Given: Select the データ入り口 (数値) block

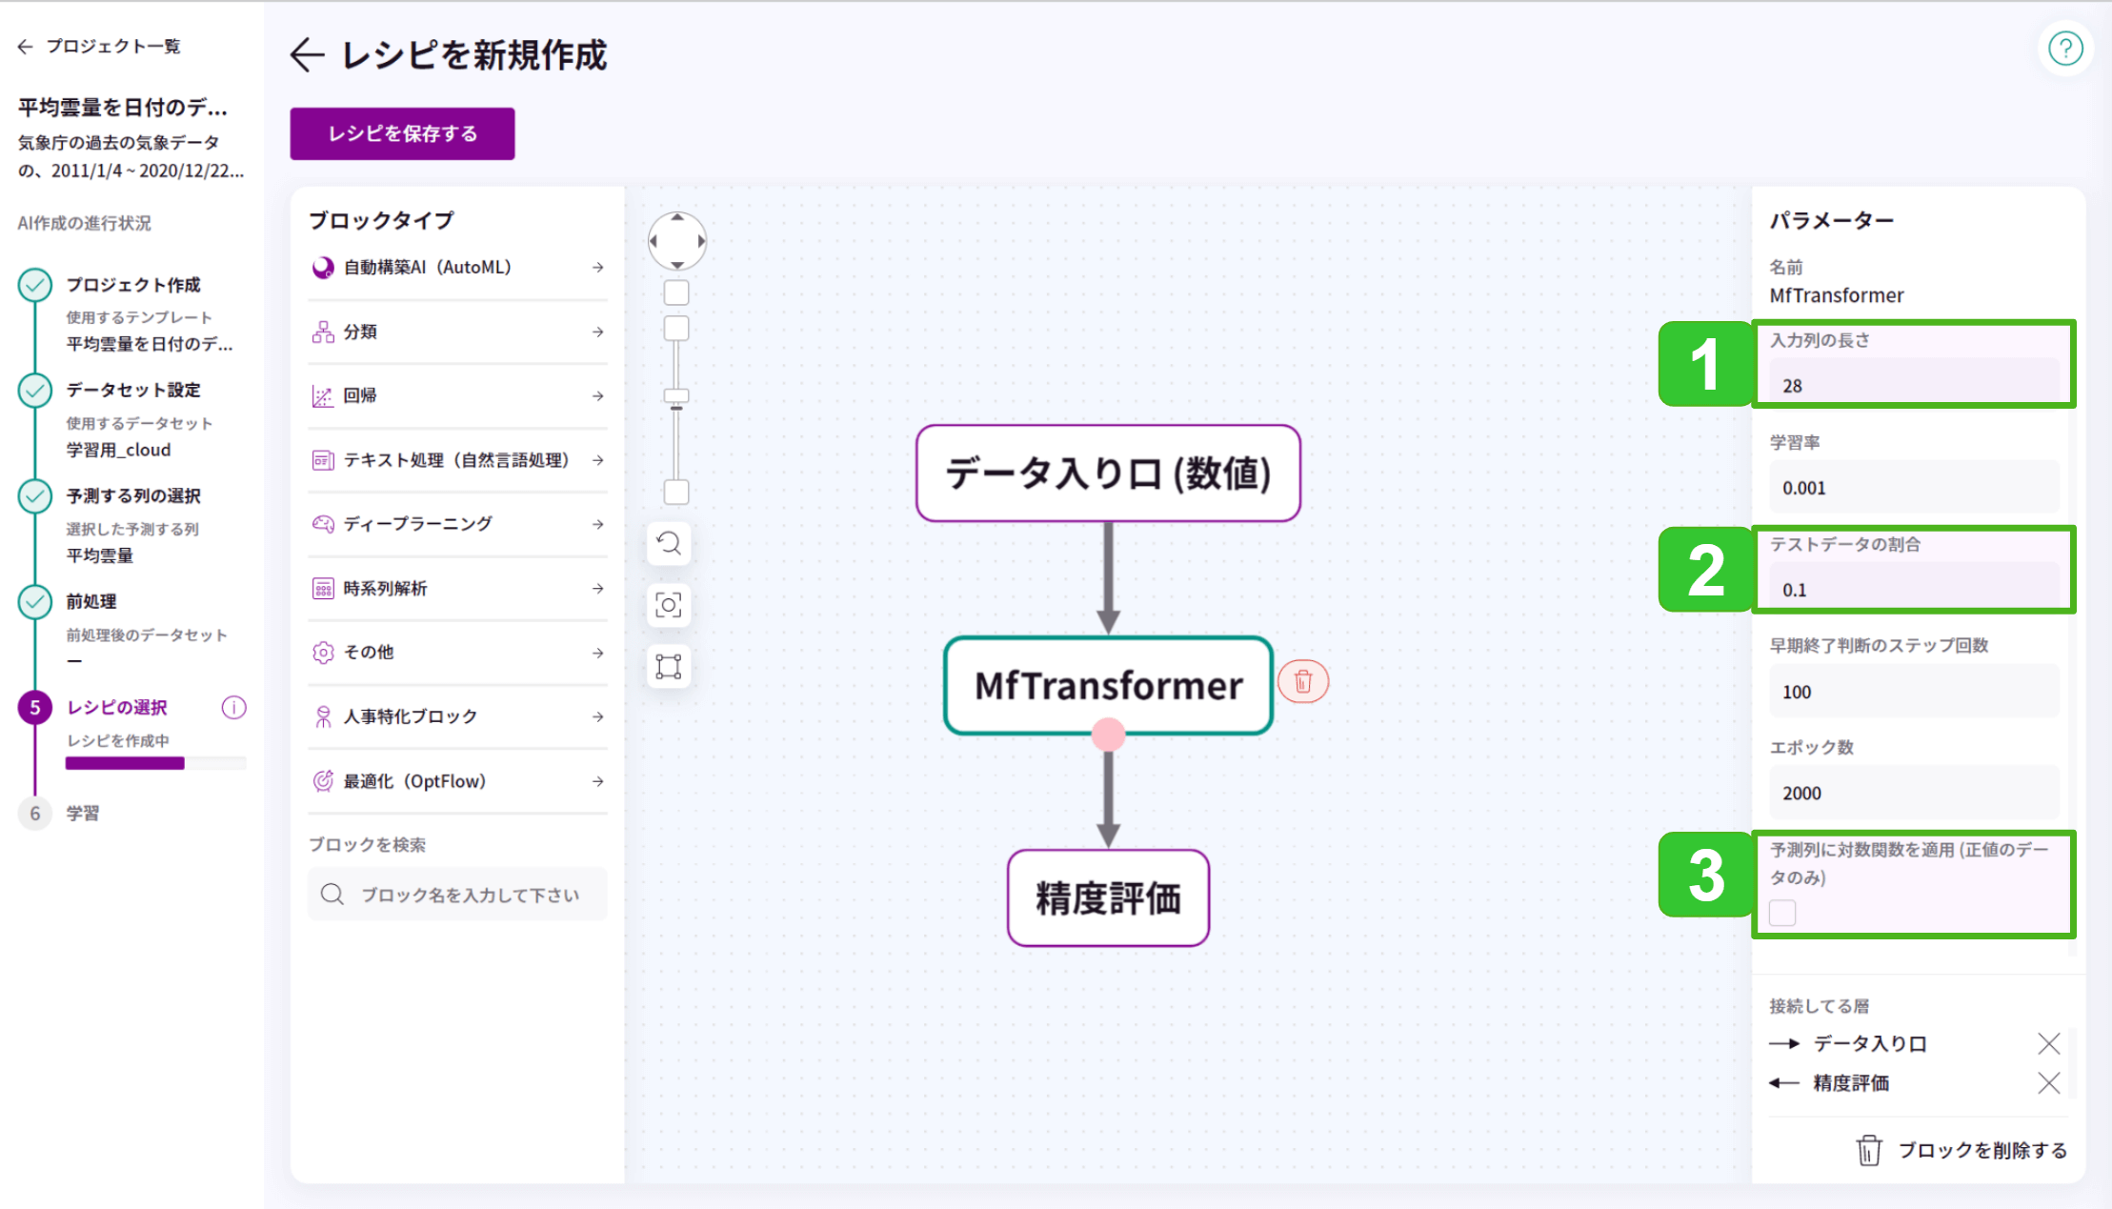Looking at the screenshot, I should pyautogui.click(x=1108, y=474).
